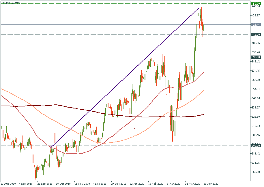Image resolution: width=264 pixels, height=187 pixels.
Task: Select the 450.00 price level label
Action: click(256, 3)
